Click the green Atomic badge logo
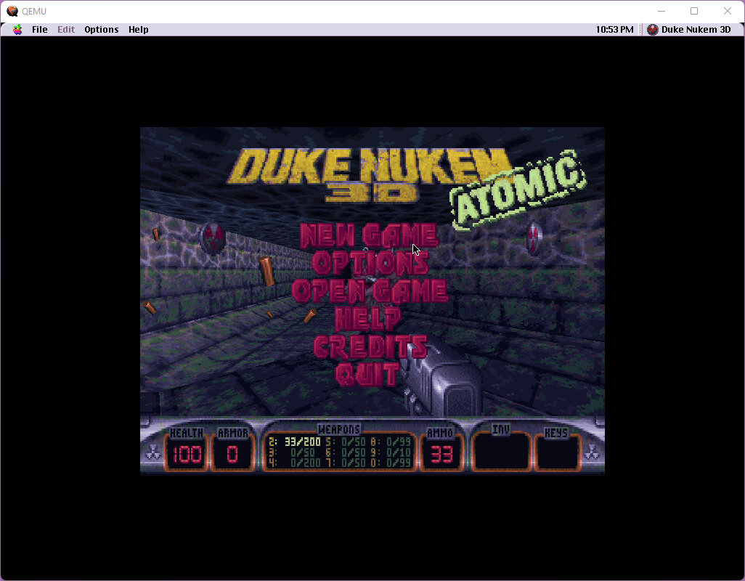Screen dimensions: 745x581 (518, 189)
